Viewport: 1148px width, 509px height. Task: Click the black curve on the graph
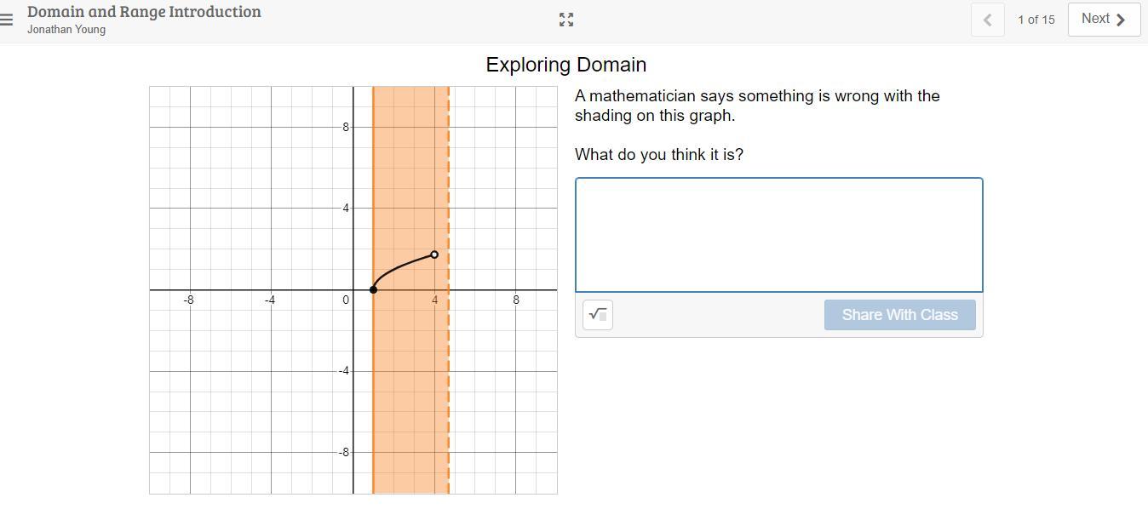click(x=400, y=268)
